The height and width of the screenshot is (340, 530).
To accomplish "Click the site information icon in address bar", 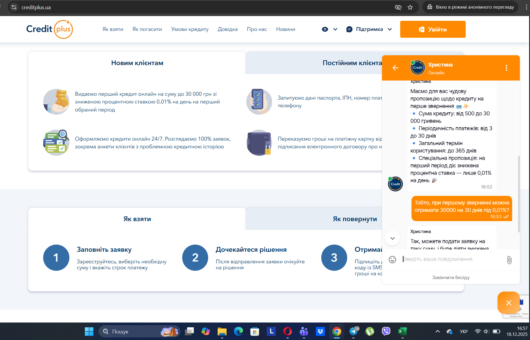I will 14,7.
